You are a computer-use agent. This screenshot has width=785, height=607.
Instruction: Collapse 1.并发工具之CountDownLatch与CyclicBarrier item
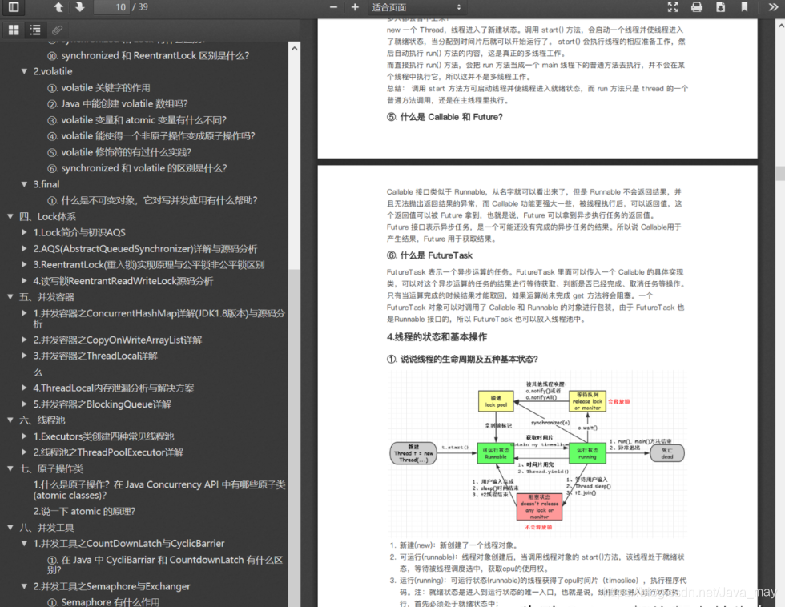tap(24, 544)
